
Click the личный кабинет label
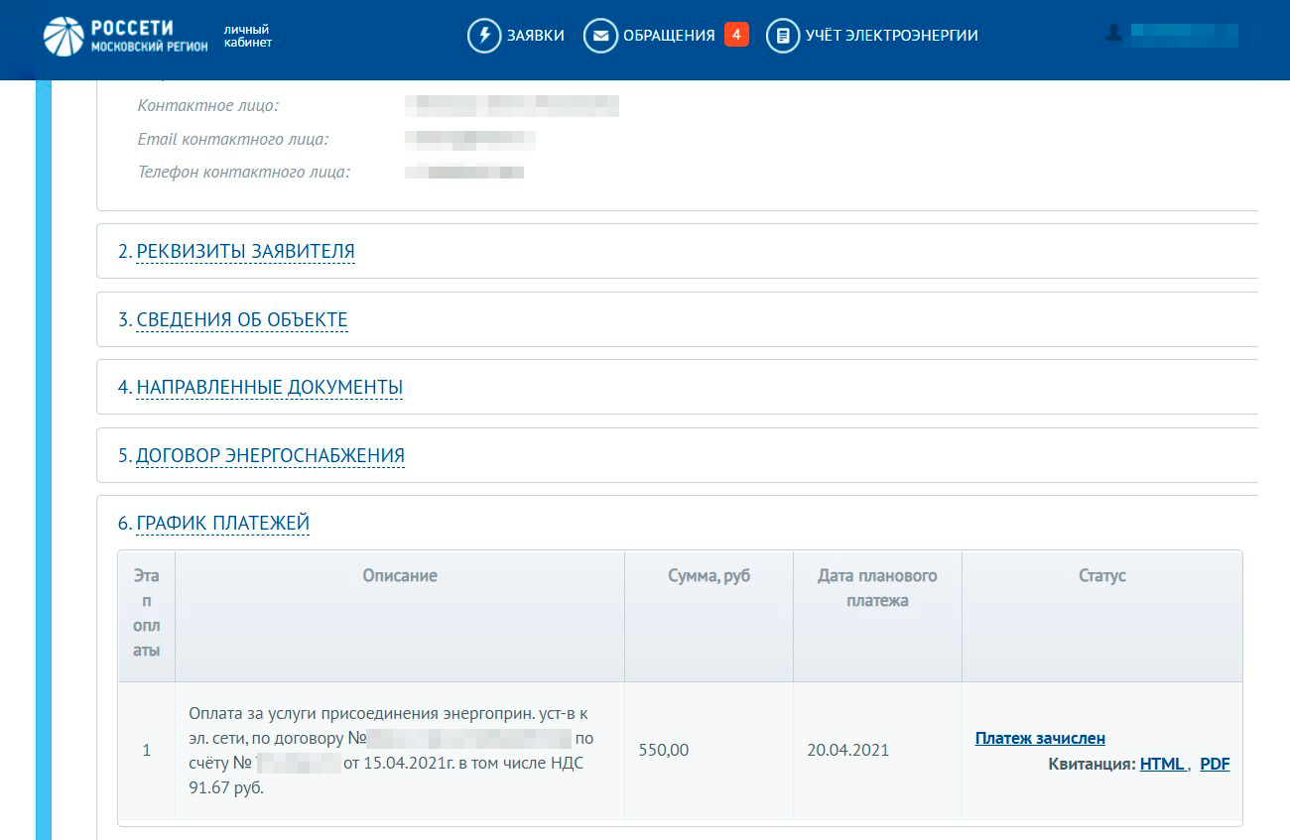[248, 37]
